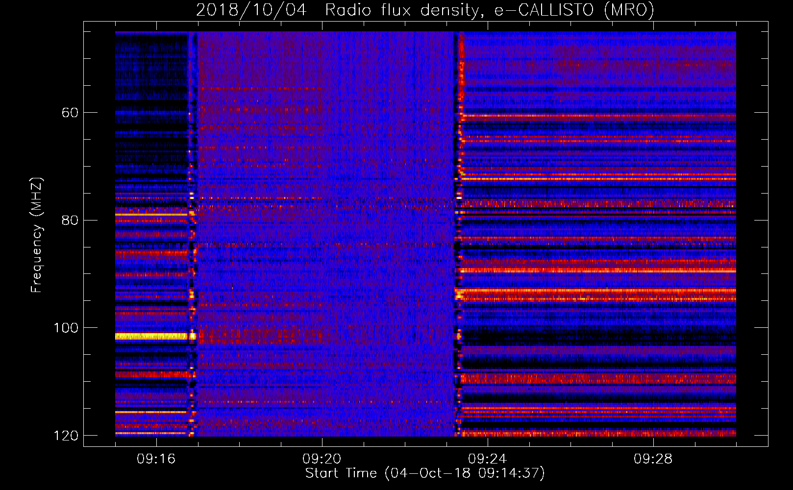The width and height of the screenshot is (793, 490).
Task: Click the 'Start Time' axis label
Action: (425, 473)
